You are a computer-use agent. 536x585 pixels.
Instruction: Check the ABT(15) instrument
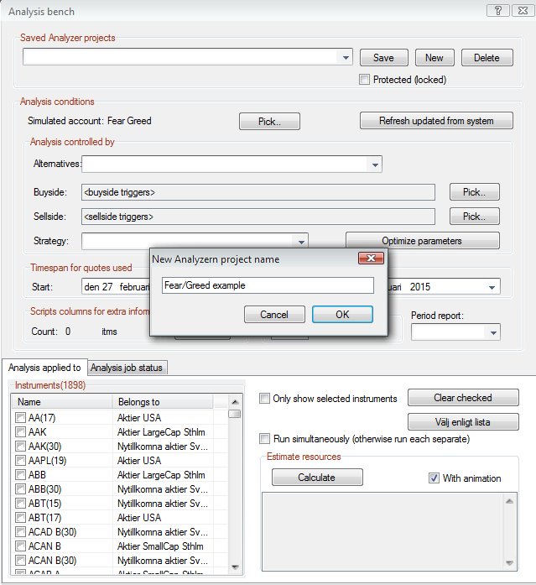[20, 504]
